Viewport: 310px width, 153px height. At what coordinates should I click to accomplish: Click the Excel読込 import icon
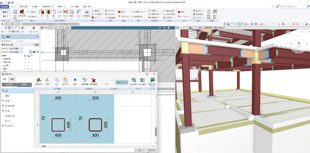point(133,82)
